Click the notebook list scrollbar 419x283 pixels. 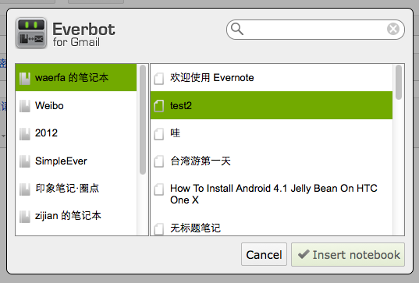coord(143,119)
